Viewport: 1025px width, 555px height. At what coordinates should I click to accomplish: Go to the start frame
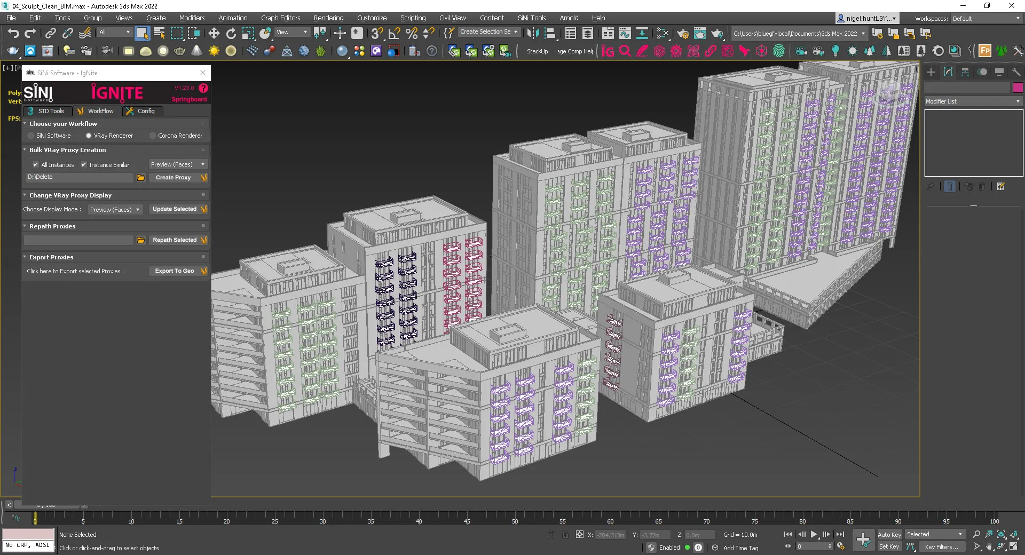(x=788, y=534)
